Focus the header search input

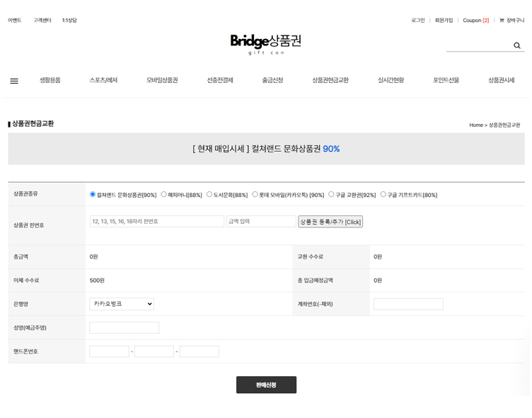[x=479, y=45]
